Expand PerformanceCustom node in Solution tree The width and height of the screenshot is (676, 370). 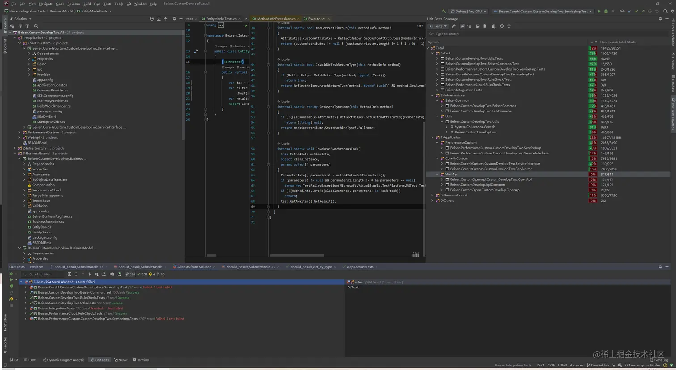[x=19, y=132]
